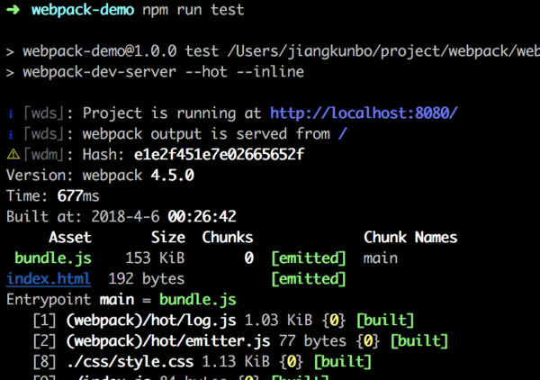Click [built] on the log.js line

click(385, 321)
